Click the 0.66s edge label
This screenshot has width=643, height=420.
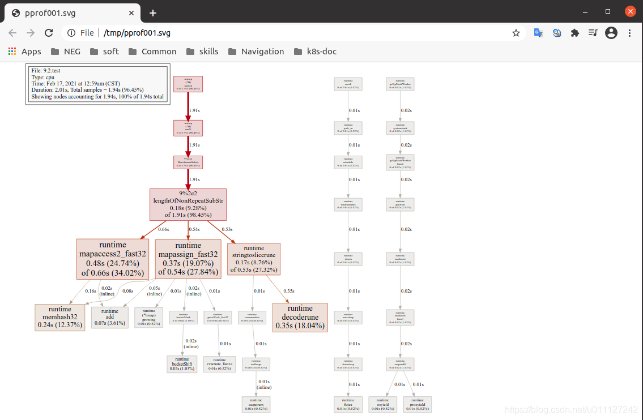[x=164, y=229]
